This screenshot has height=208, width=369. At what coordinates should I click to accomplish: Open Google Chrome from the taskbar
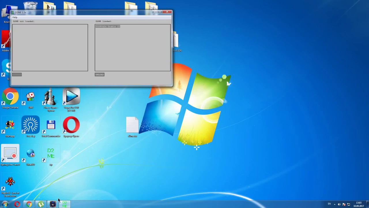point(29,204)
